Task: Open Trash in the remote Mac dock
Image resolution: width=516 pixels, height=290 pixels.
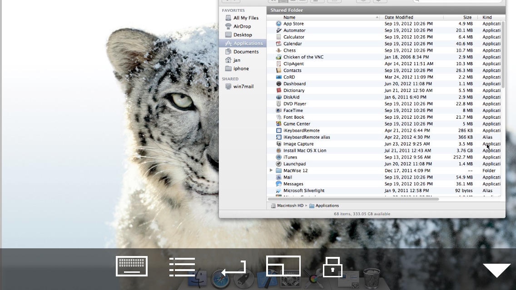Action: coord(372,279)
